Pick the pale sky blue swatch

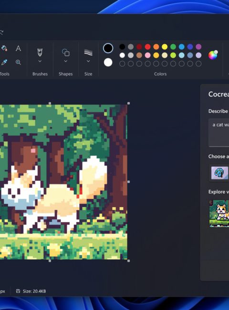[x=182, y=55]
